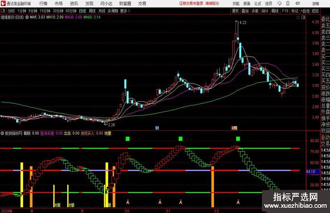Image resolution: width=330 pixels, height=213 pixels.
Task: Click the MA5: 3.03 value
Action: [37, 17]
